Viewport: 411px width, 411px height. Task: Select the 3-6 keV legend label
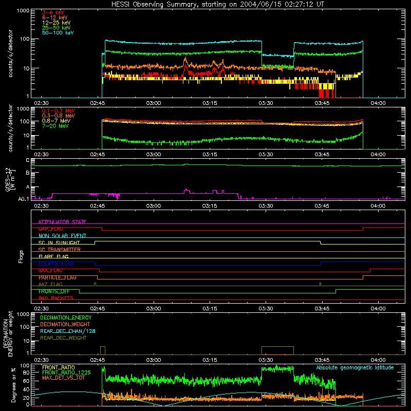click(53, 12)
